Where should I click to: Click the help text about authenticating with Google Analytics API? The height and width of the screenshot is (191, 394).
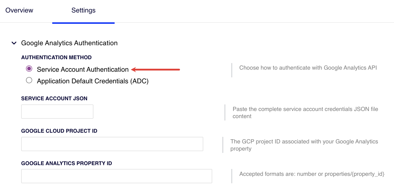[307, 68]
